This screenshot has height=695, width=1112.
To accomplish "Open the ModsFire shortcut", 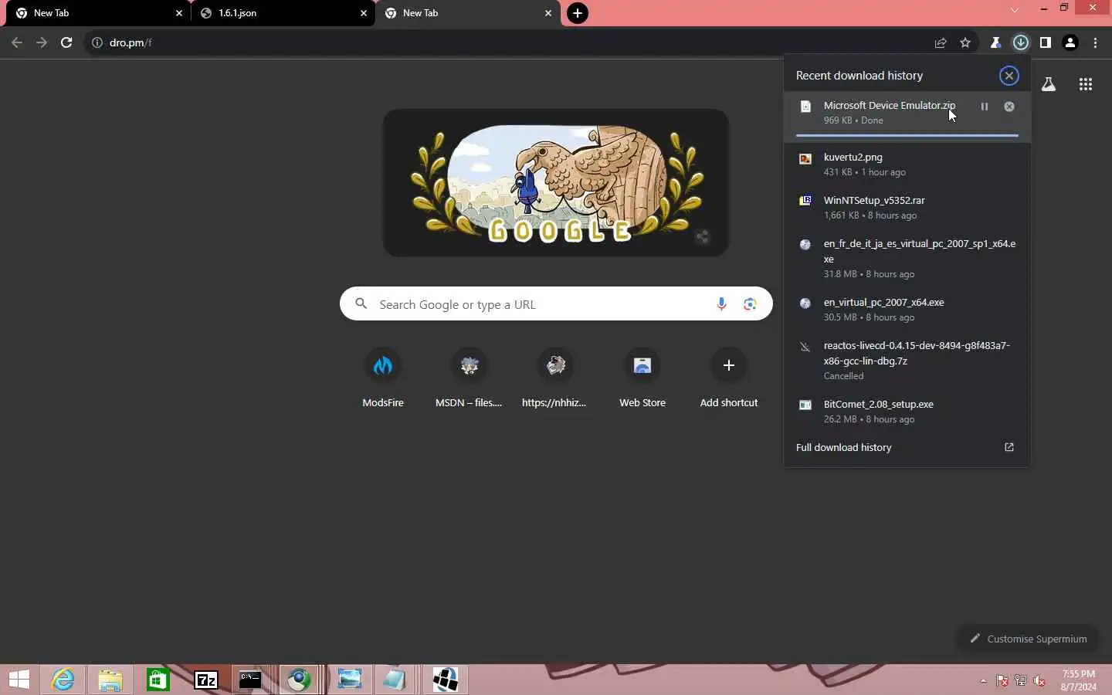I will point(383,377).
